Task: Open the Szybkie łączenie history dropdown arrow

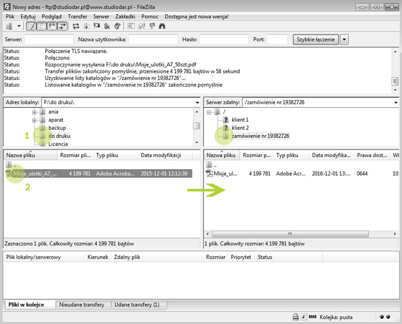Action: [345, 40]
